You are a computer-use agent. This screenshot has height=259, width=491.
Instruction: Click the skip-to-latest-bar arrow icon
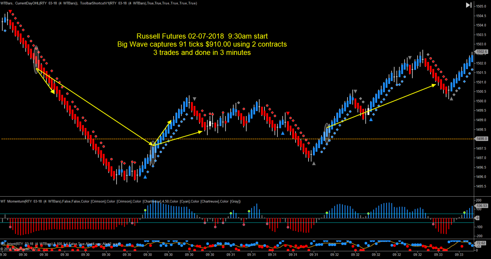(x=469, y=5)
